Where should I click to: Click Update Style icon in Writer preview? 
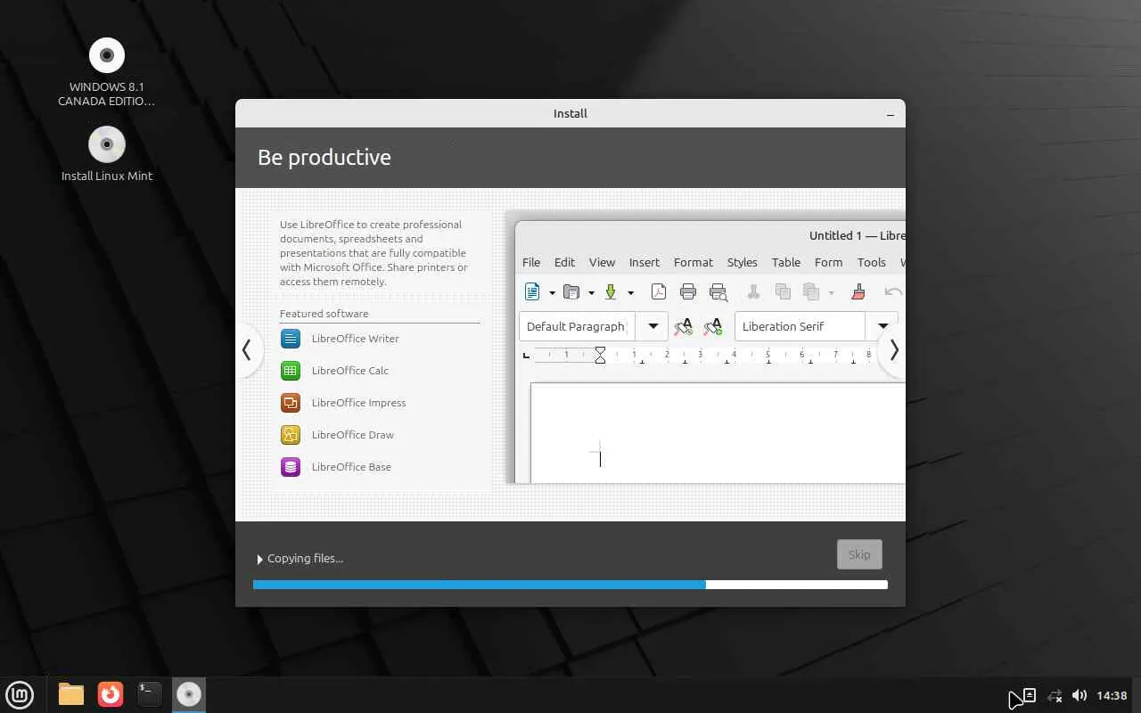pos(684,327)
